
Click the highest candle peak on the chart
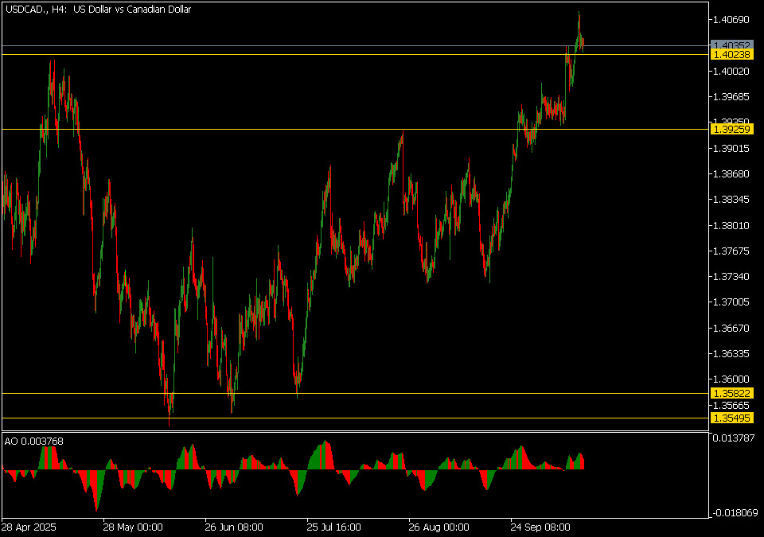coord(579,14)
